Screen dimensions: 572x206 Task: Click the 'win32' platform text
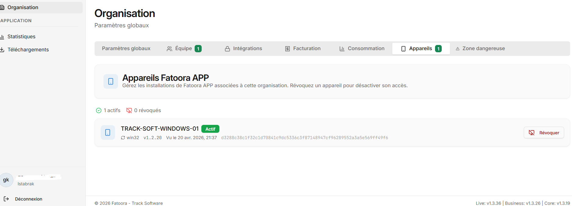(x=133, y=138)
